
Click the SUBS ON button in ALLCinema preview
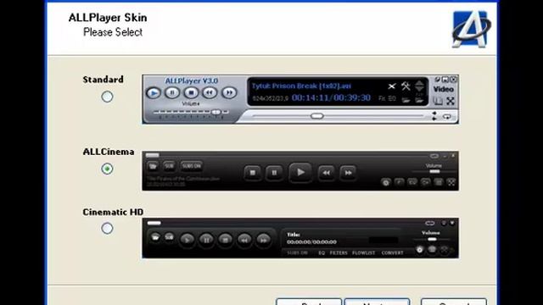[x=191, y=166]
